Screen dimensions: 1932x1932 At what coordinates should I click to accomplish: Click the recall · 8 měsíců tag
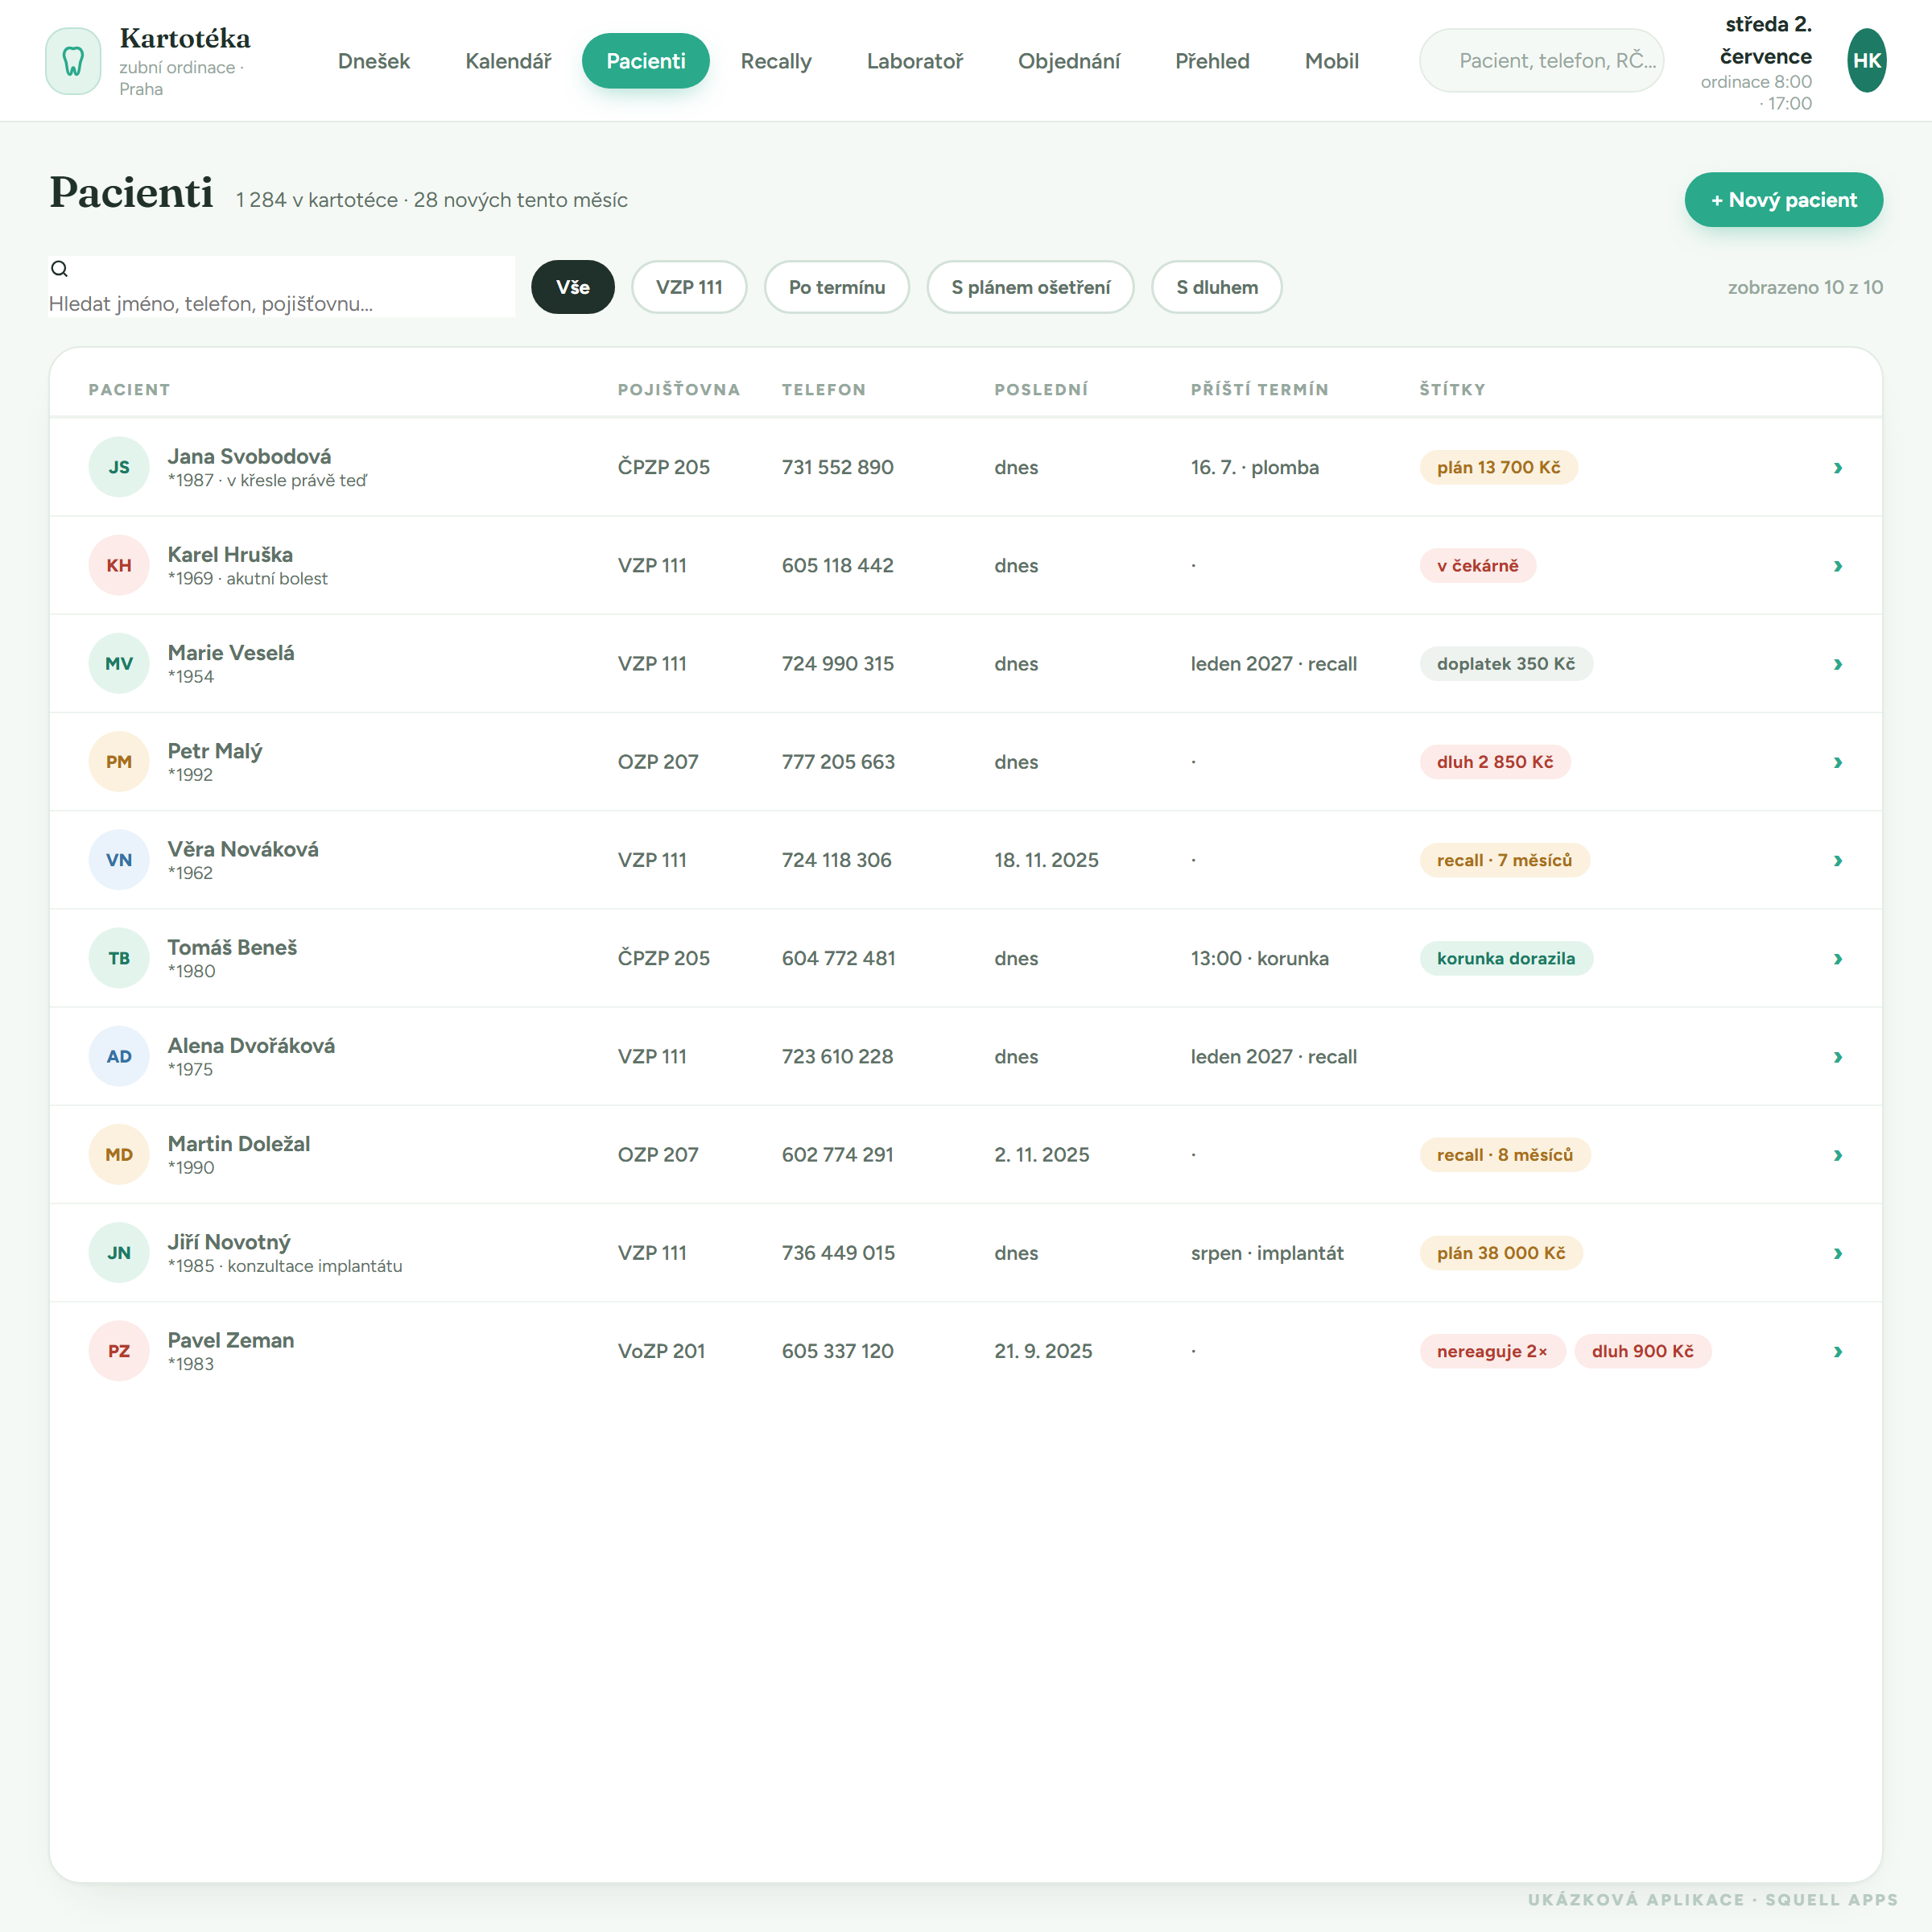[1505, 1155]
